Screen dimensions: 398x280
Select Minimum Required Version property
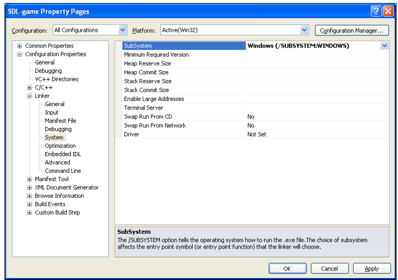click(184, 55)
